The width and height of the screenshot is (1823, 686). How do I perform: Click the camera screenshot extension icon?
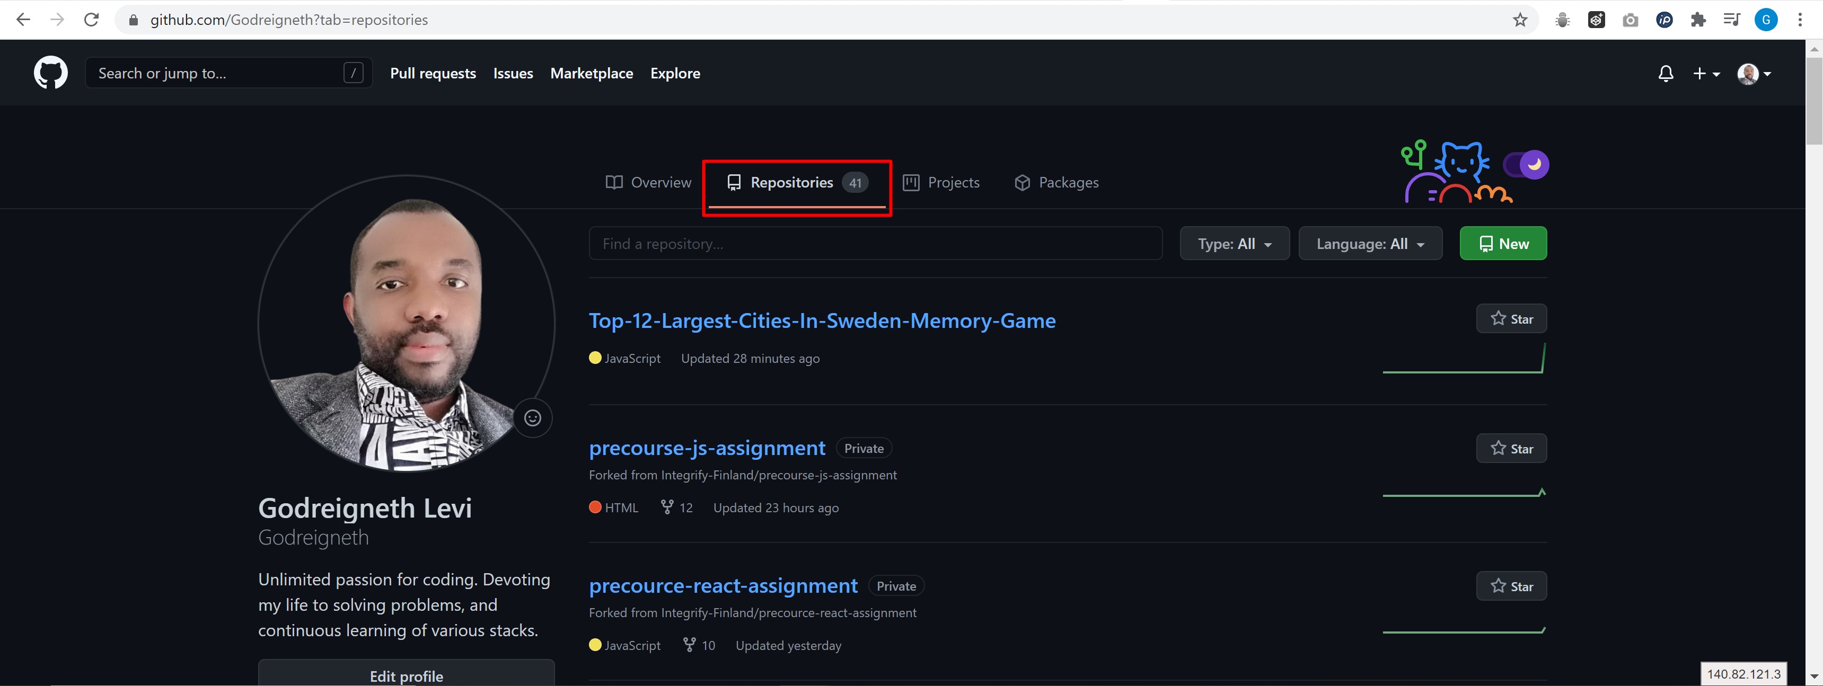[1630, 20]
